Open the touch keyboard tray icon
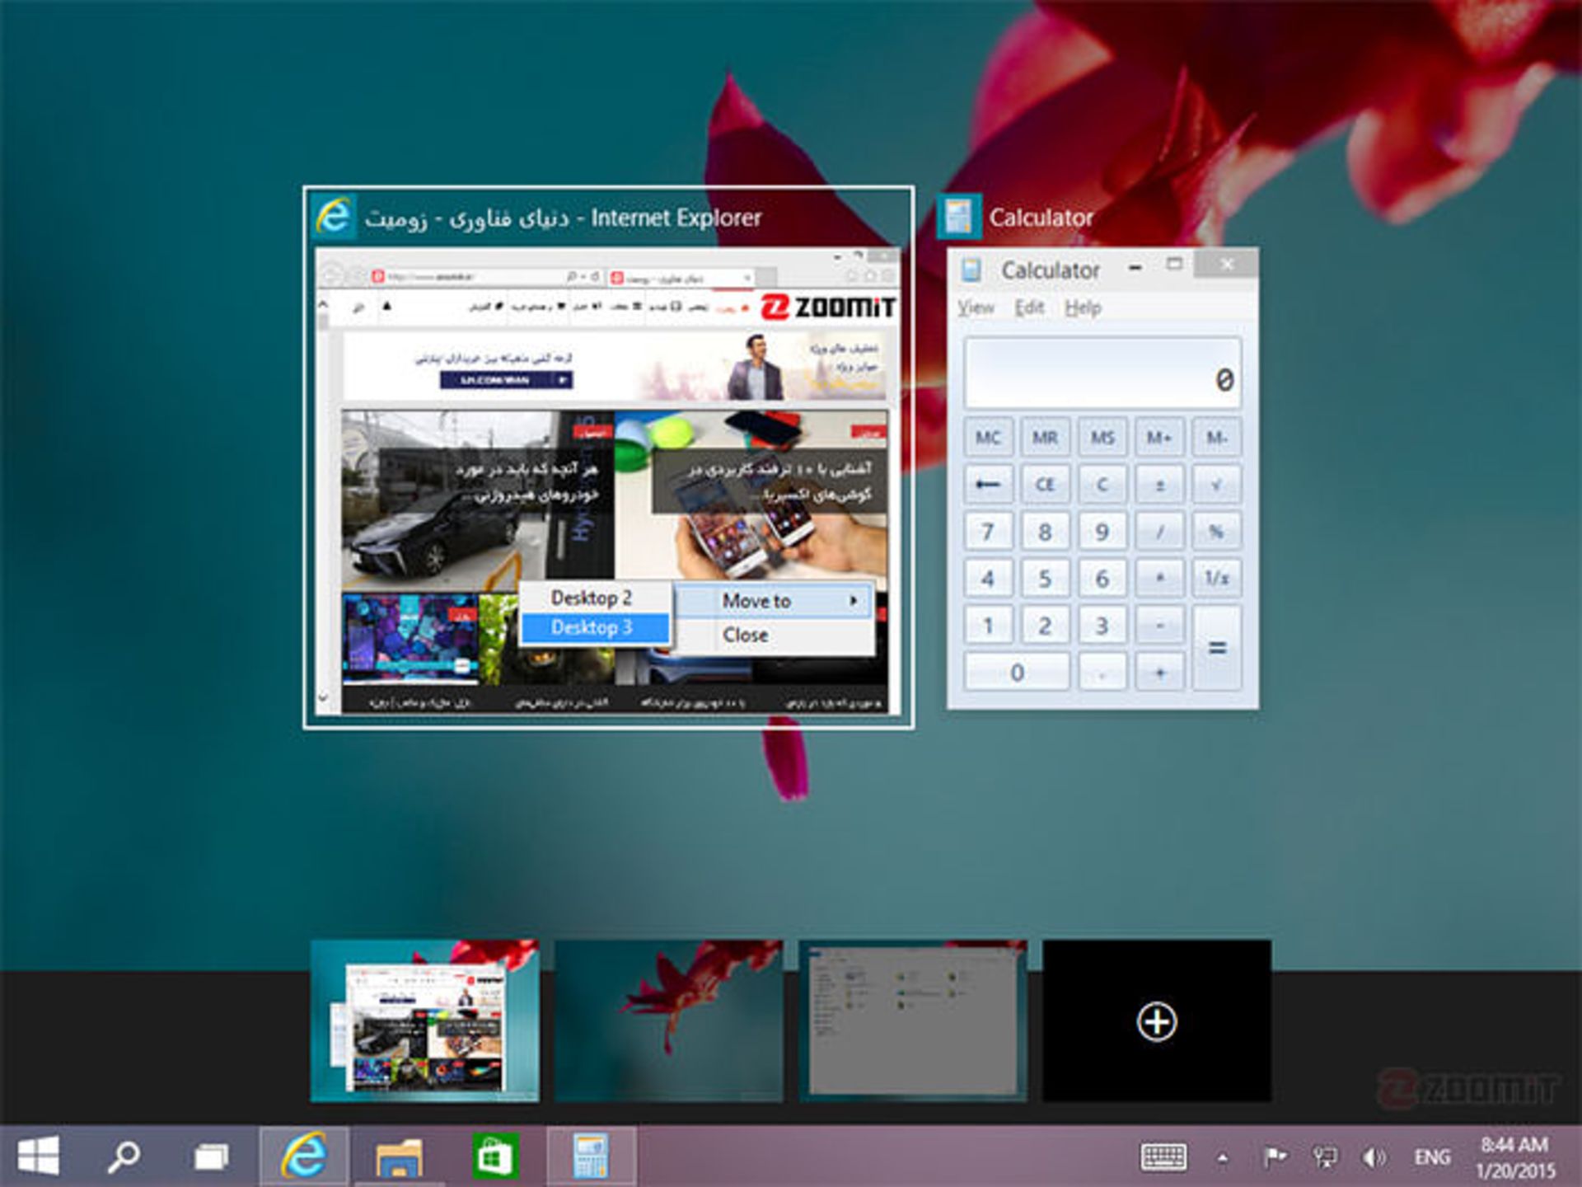The width and height of the screenshot is (1582, 1187). click(x=1163, y=1157)
